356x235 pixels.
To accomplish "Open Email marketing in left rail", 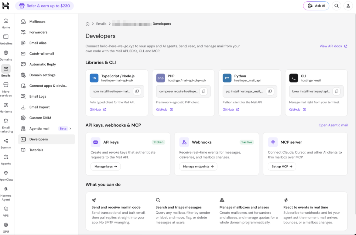I will click(6, 126).
